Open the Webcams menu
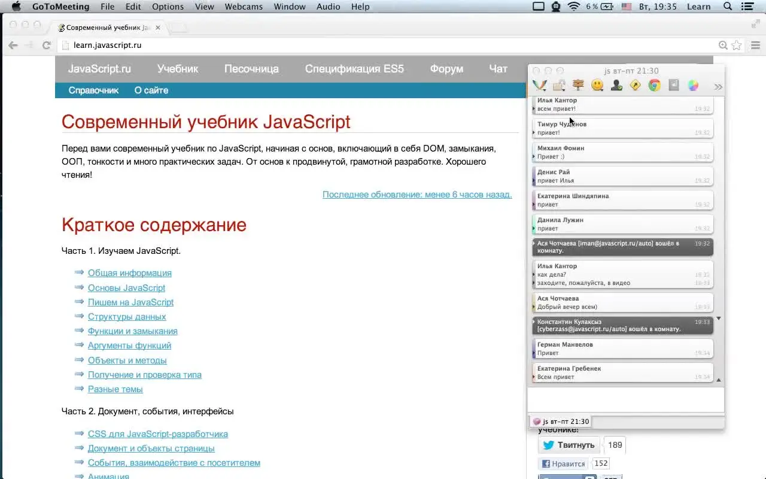766x479 pixels. tap(244, 7)
